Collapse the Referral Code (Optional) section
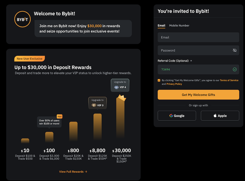 pyautogui.click(x=191, y=61)
